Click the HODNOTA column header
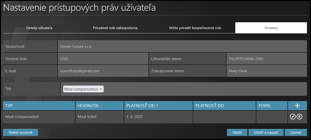The width and height of the screenshot is (311, 140). point(88,106)
